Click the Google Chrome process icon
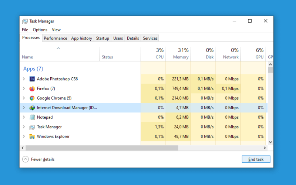The image size is (296, 185). point(32,98)
